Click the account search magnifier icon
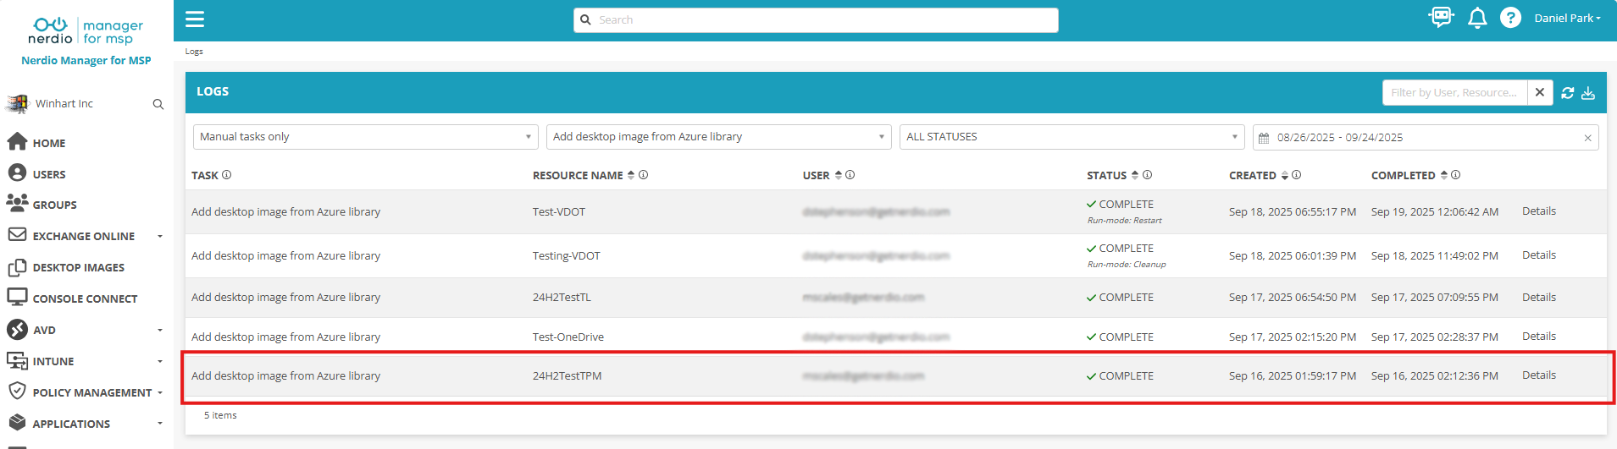 pyautogui.click(x=158, y=104)
